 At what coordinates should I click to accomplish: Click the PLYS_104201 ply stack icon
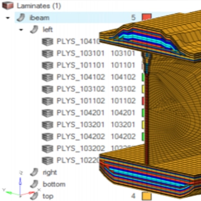(x=47, y=113)
